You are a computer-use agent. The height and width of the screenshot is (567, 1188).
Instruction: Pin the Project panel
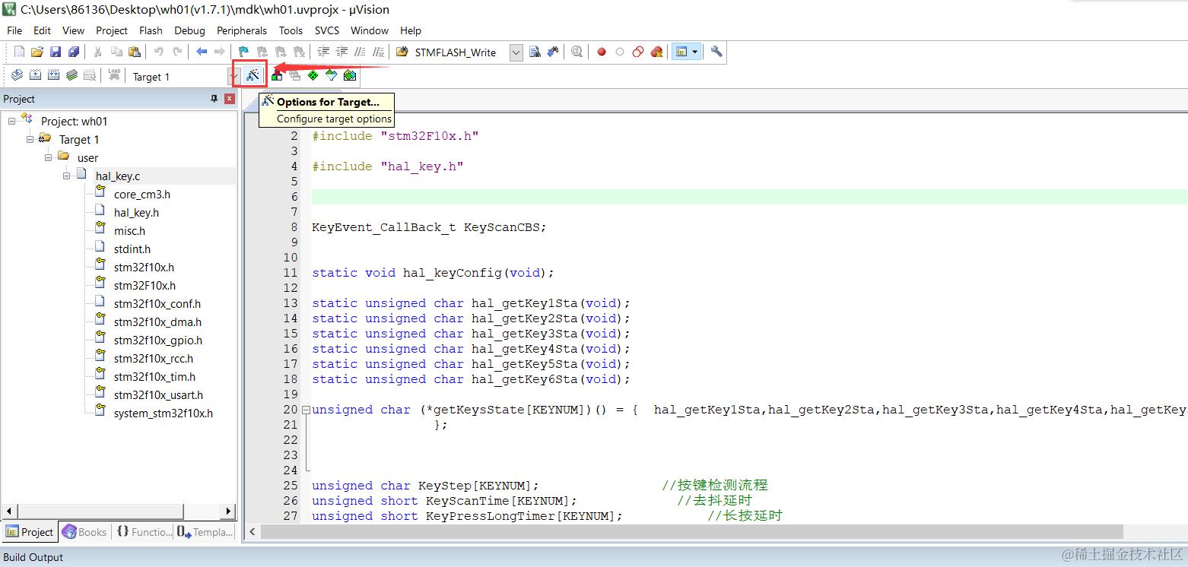click(214, 99)
